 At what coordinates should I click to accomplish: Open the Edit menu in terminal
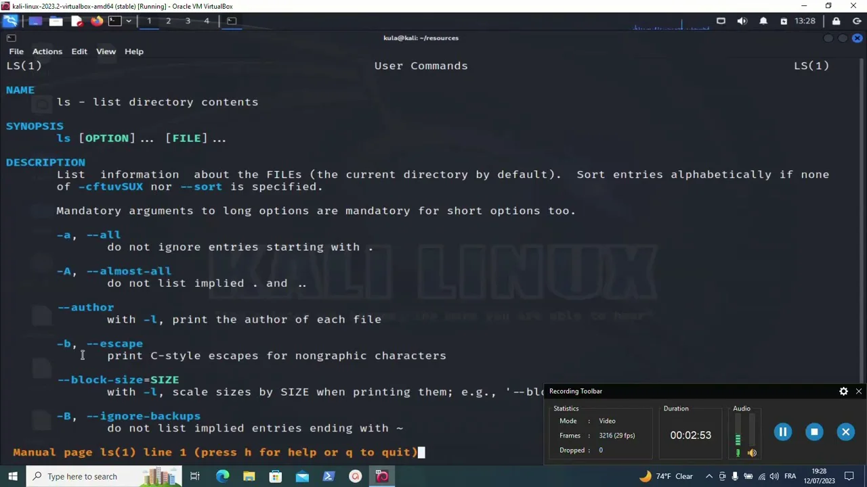click(79, 51)
